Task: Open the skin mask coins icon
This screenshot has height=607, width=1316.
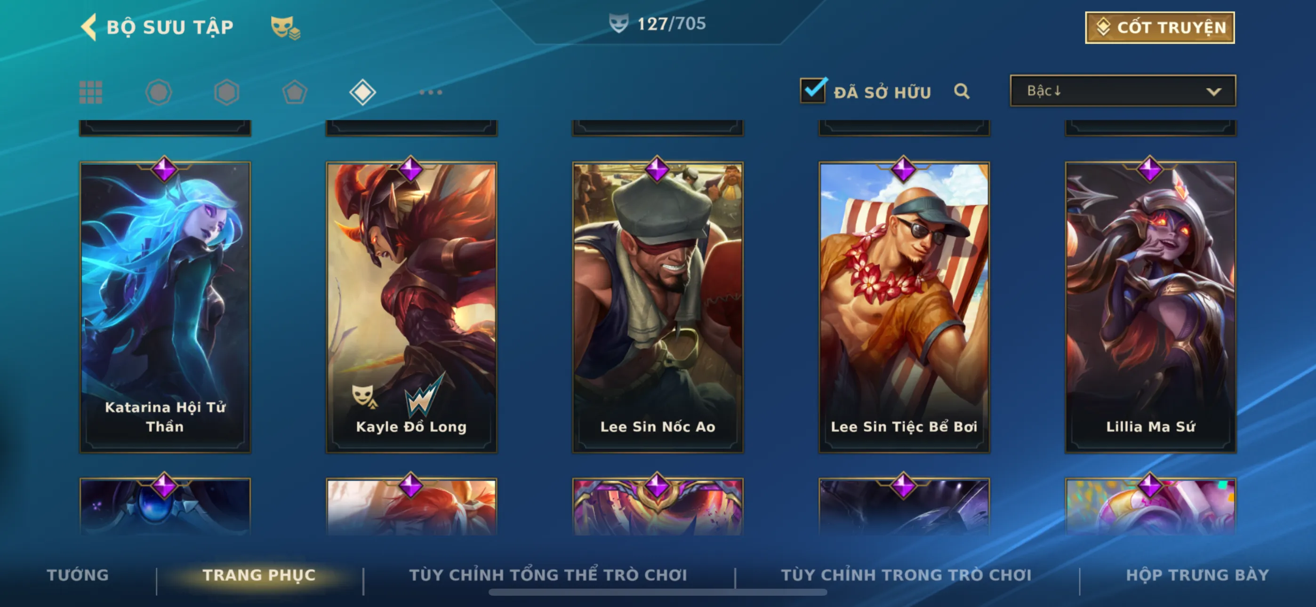Action: point(285,28)
